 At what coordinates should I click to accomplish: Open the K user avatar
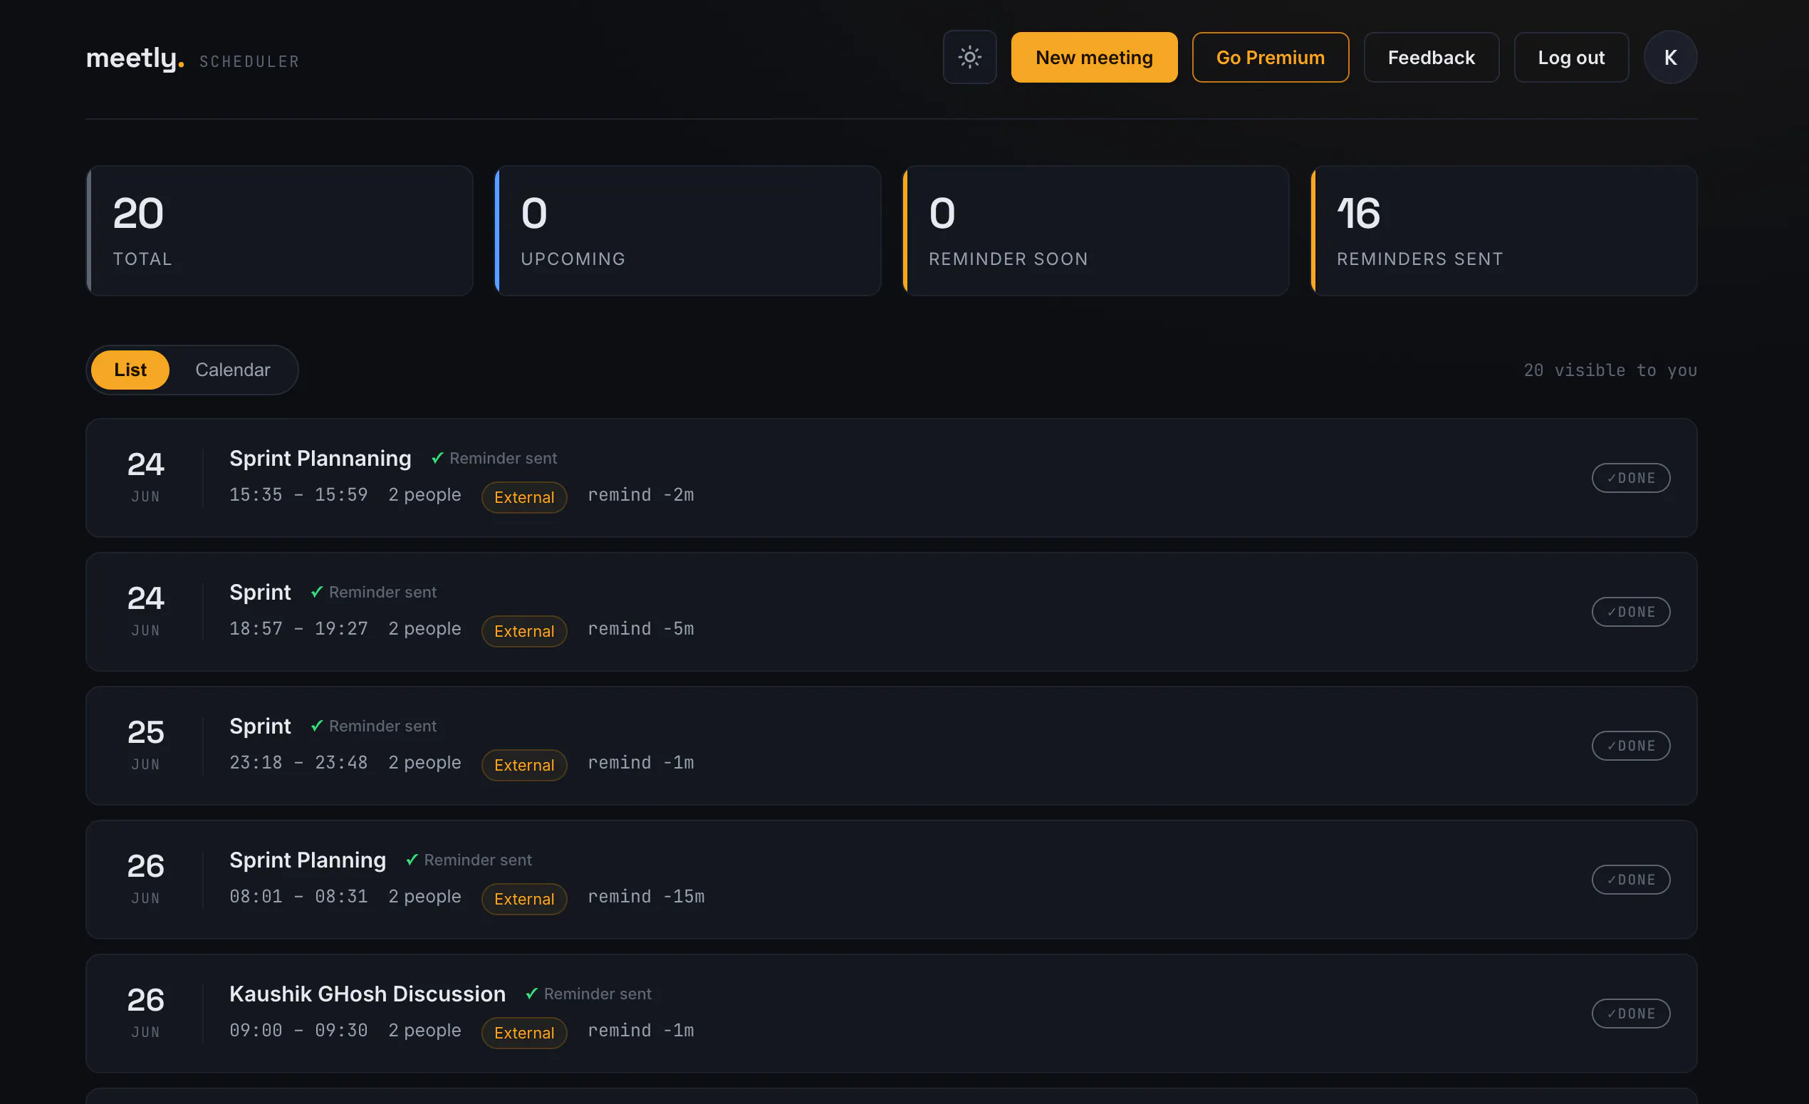point(1670,57)
